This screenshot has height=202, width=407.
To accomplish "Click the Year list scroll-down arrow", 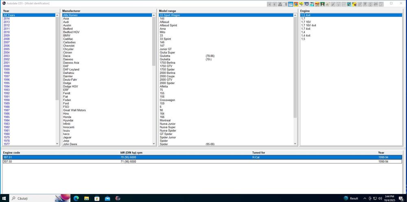I will coord(57,144).
